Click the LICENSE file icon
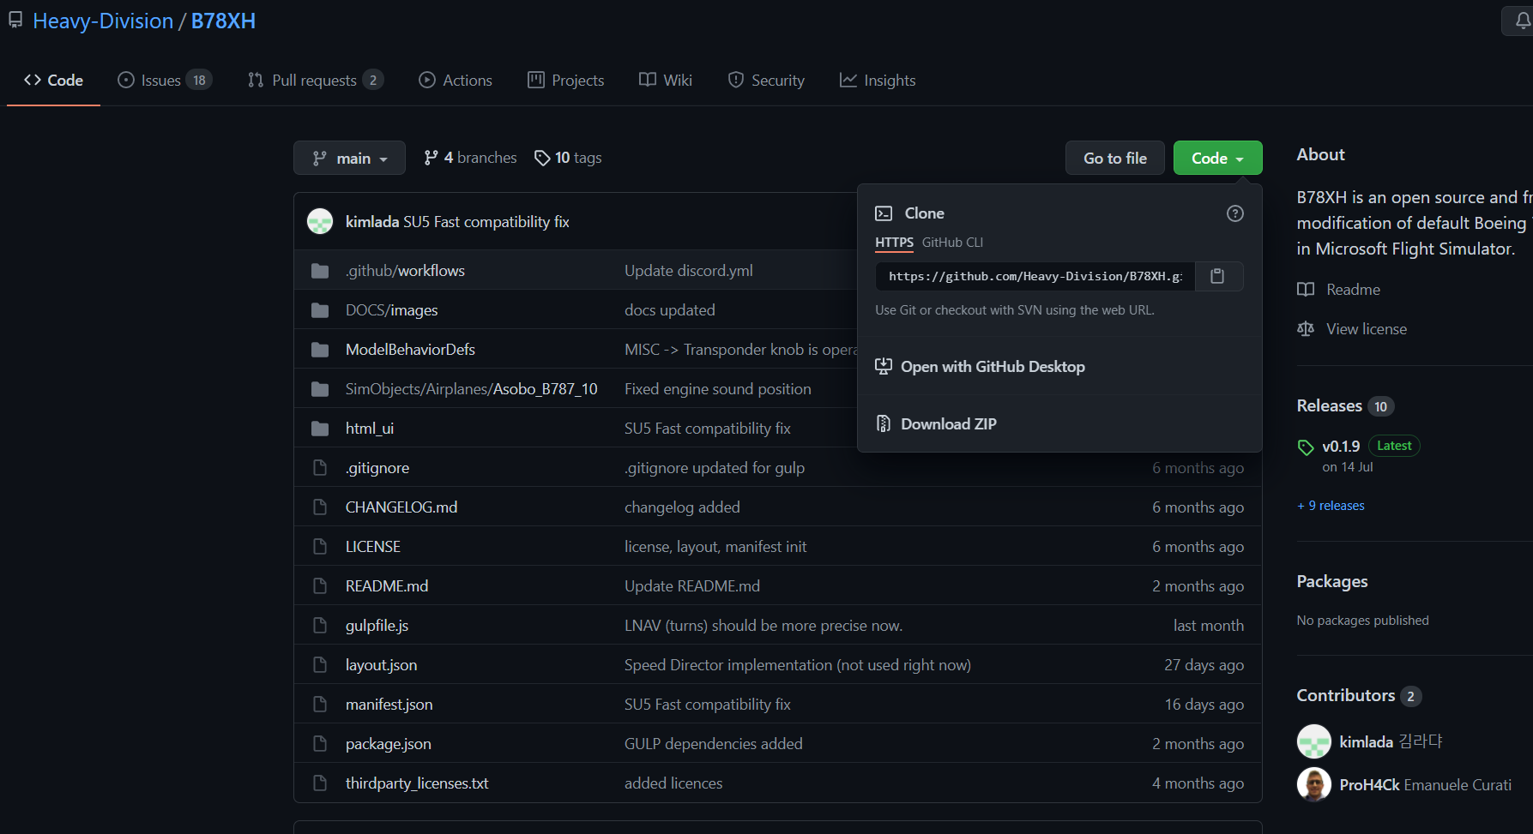 320,547
